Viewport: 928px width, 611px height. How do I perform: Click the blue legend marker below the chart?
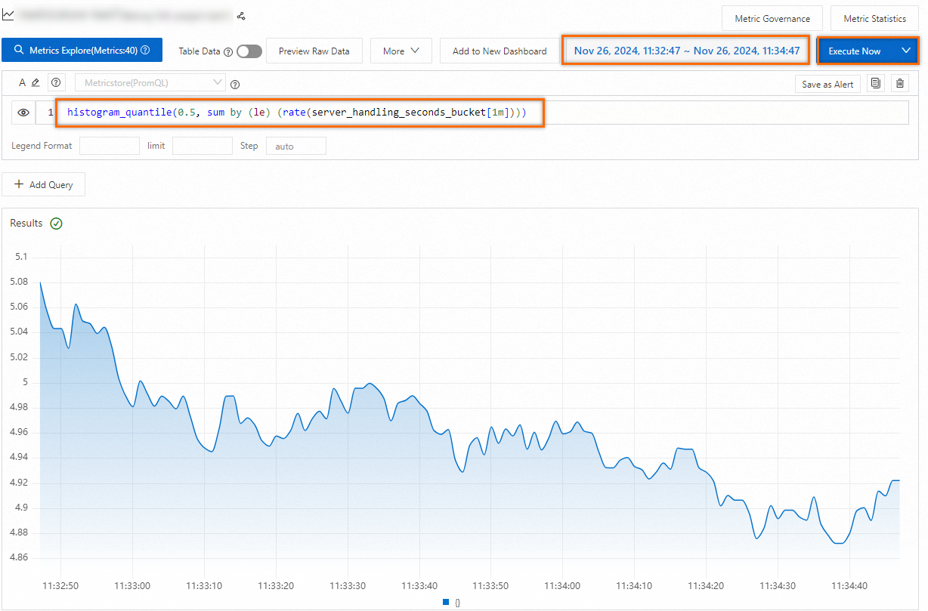tap(446, 602)
